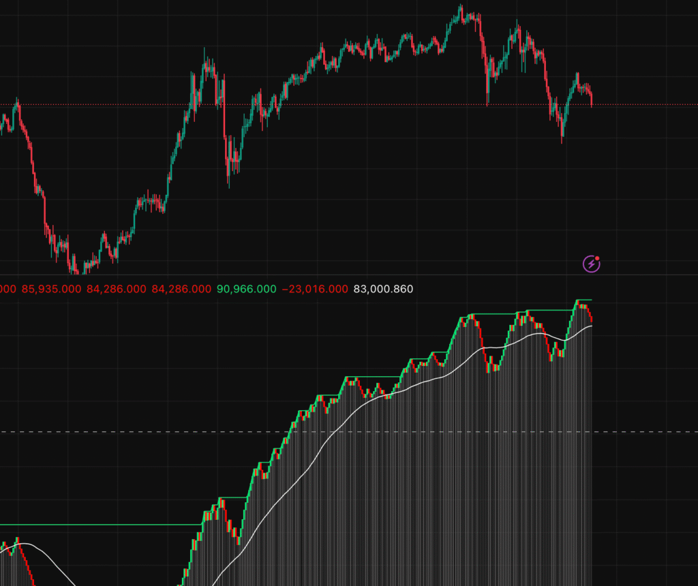Screen dimensions: 698x586
Task: Select the white 83,000.860 indicator value
Action: pos(383,289)
